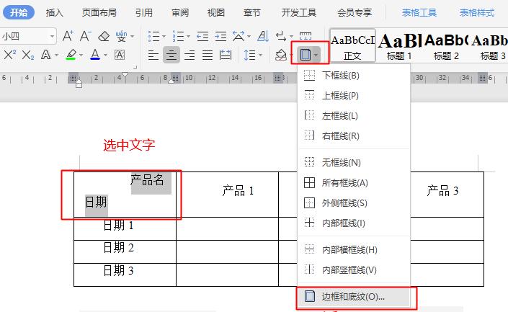Clear formatting with the eraser icon
The height and width of the screenshot is (312, 508).
coord(104,36)
